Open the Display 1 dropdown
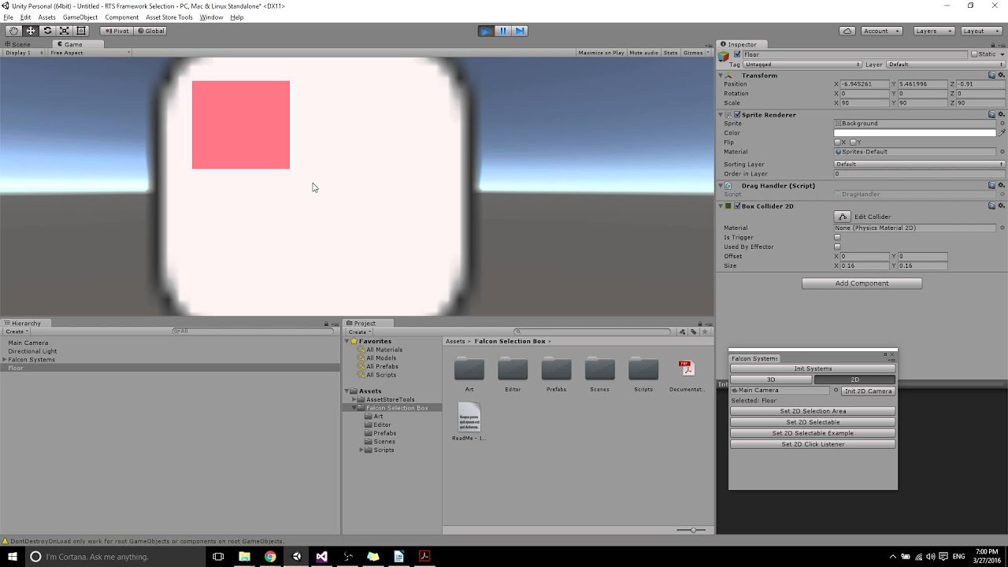 (24, 53)
